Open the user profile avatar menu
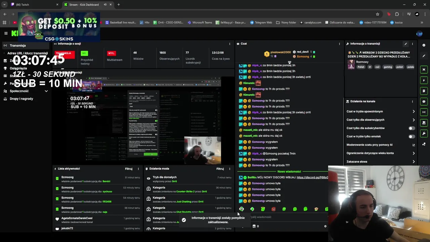This screenshot has width=430, height=242. (x=419, y=34)
